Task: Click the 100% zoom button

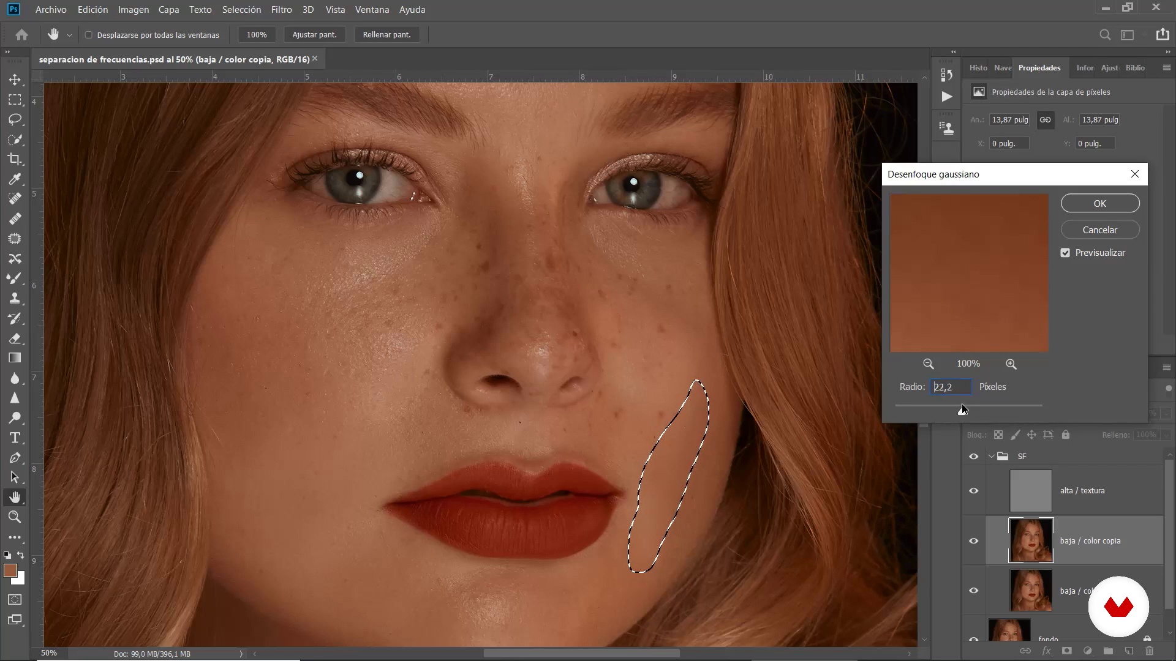Action: (x=257, y=35)
